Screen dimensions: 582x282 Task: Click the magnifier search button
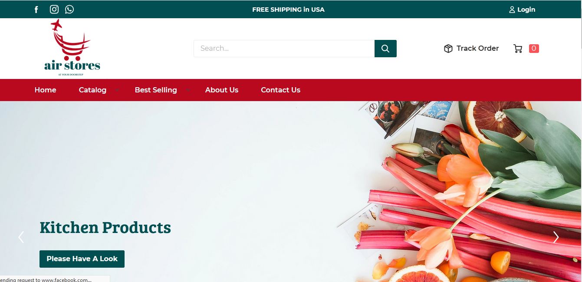(x=385, y=49)
